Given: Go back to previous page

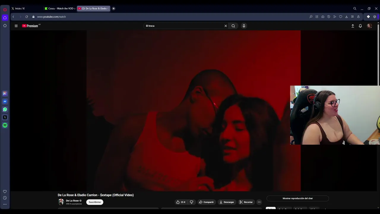Looking at the screenshot, I should 13,17.
